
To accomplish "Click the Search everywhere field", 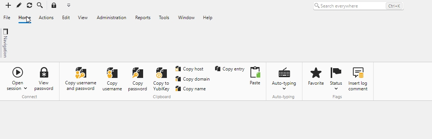I will [x=358, y=6].
